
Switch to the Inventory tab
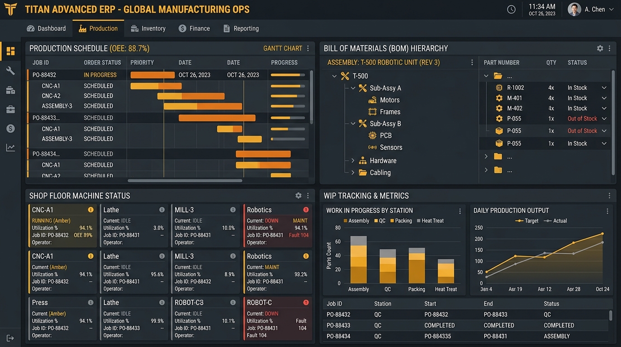(148, 28)
